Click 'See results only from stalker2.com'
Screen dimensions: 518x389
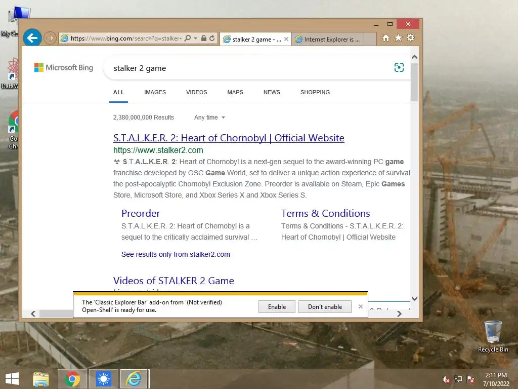(176, 254)
